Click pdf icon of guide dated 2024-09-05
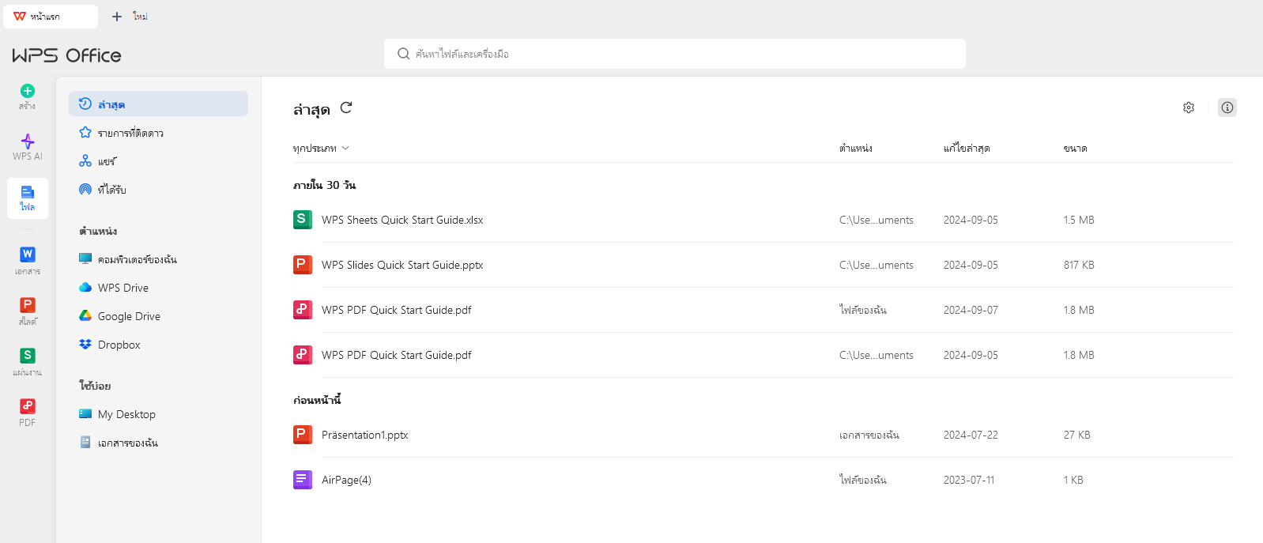Image resolution: width=1263 pixels, height=543 pixels. pyautogui.click(x=303, y=355)
